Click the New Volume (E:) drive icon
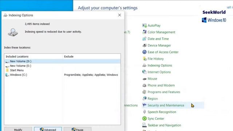The image size is (233, 131). click(7, 66)
